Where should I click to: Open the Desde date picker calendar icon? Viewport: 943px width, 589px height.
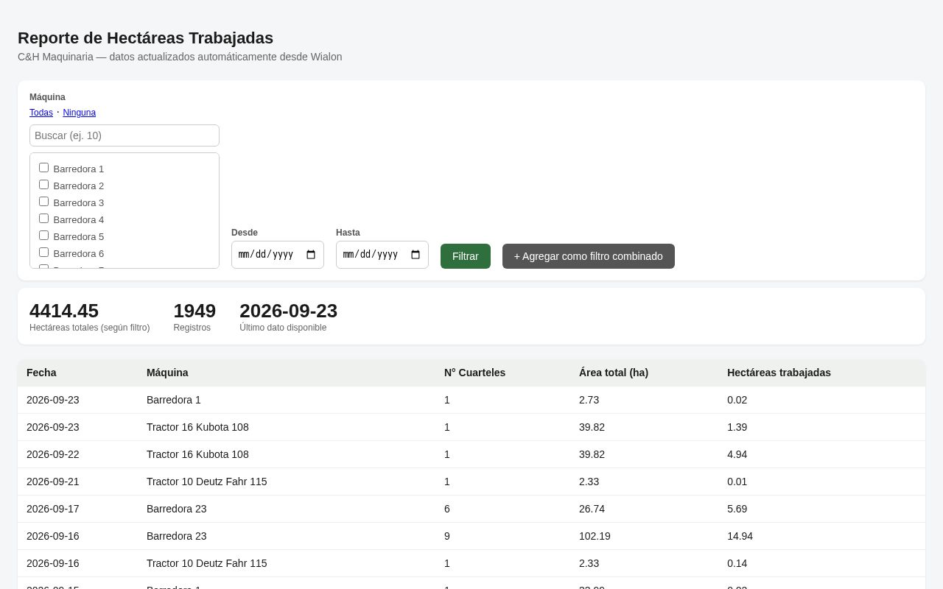pos(311,255)
